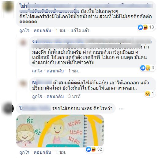
Task: Open the แก้ไขแล้ว edit history link
Action: point(80,30)
